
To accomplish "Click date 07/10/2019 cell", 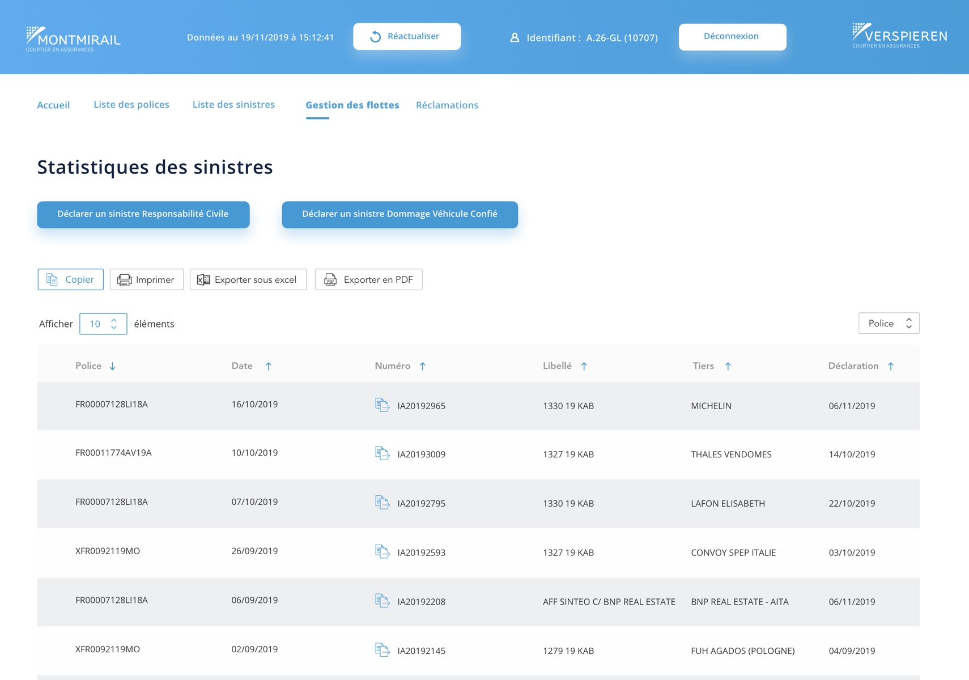I will pyautogui.click(x=254, y=501).
